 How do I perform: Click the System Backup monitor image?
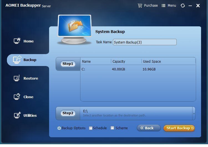(75, 29)
